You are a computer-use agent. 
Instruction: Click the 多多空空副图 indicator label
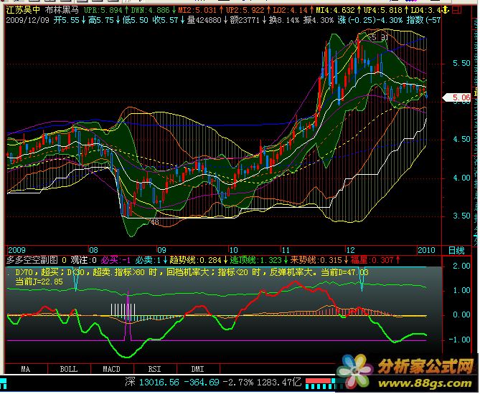click(32, 259)
